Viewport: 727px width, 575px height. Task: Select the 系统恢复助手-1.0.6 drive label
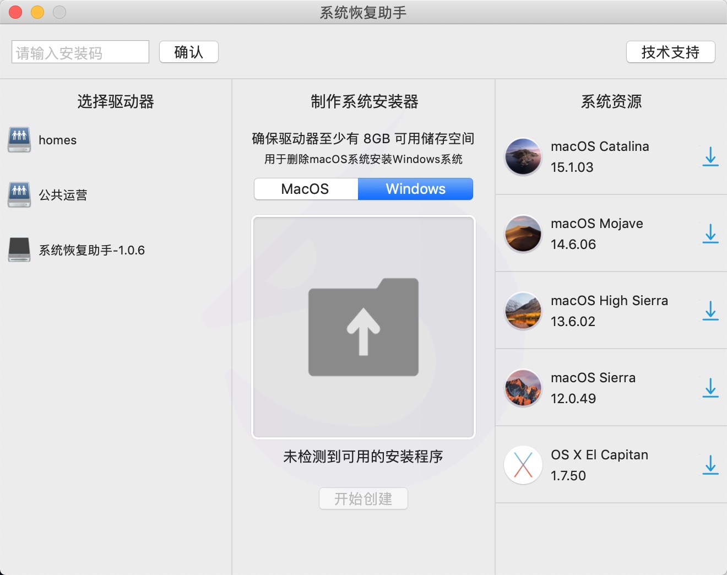[91, 250]
